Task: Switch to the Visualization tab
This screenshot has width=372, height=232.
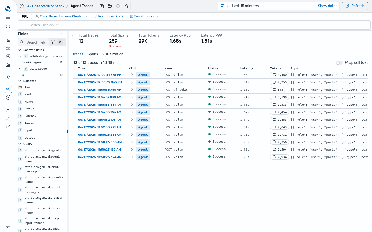Action: (x=113, y=54)
